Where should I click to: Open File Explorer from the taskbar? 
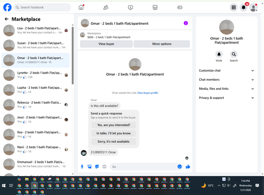tap(27, 179)
